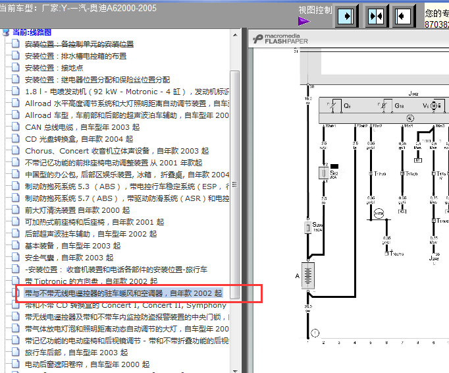Select CAN 总线电缆 2003 entry
This screenshot has height=373, width=449.
coord(82,127)
